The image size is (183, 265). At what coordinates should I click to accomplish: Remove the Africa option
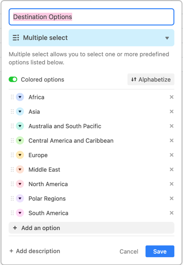171,97
